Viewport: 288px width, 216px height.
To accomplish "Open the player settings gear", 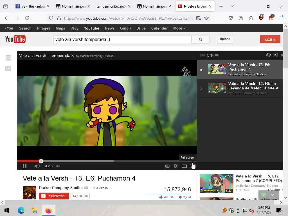I will (x=176, y=166).
